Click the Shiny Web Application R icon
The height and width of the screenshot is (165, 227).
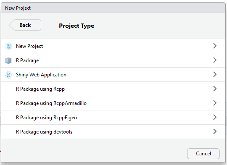tap(8, 75)
